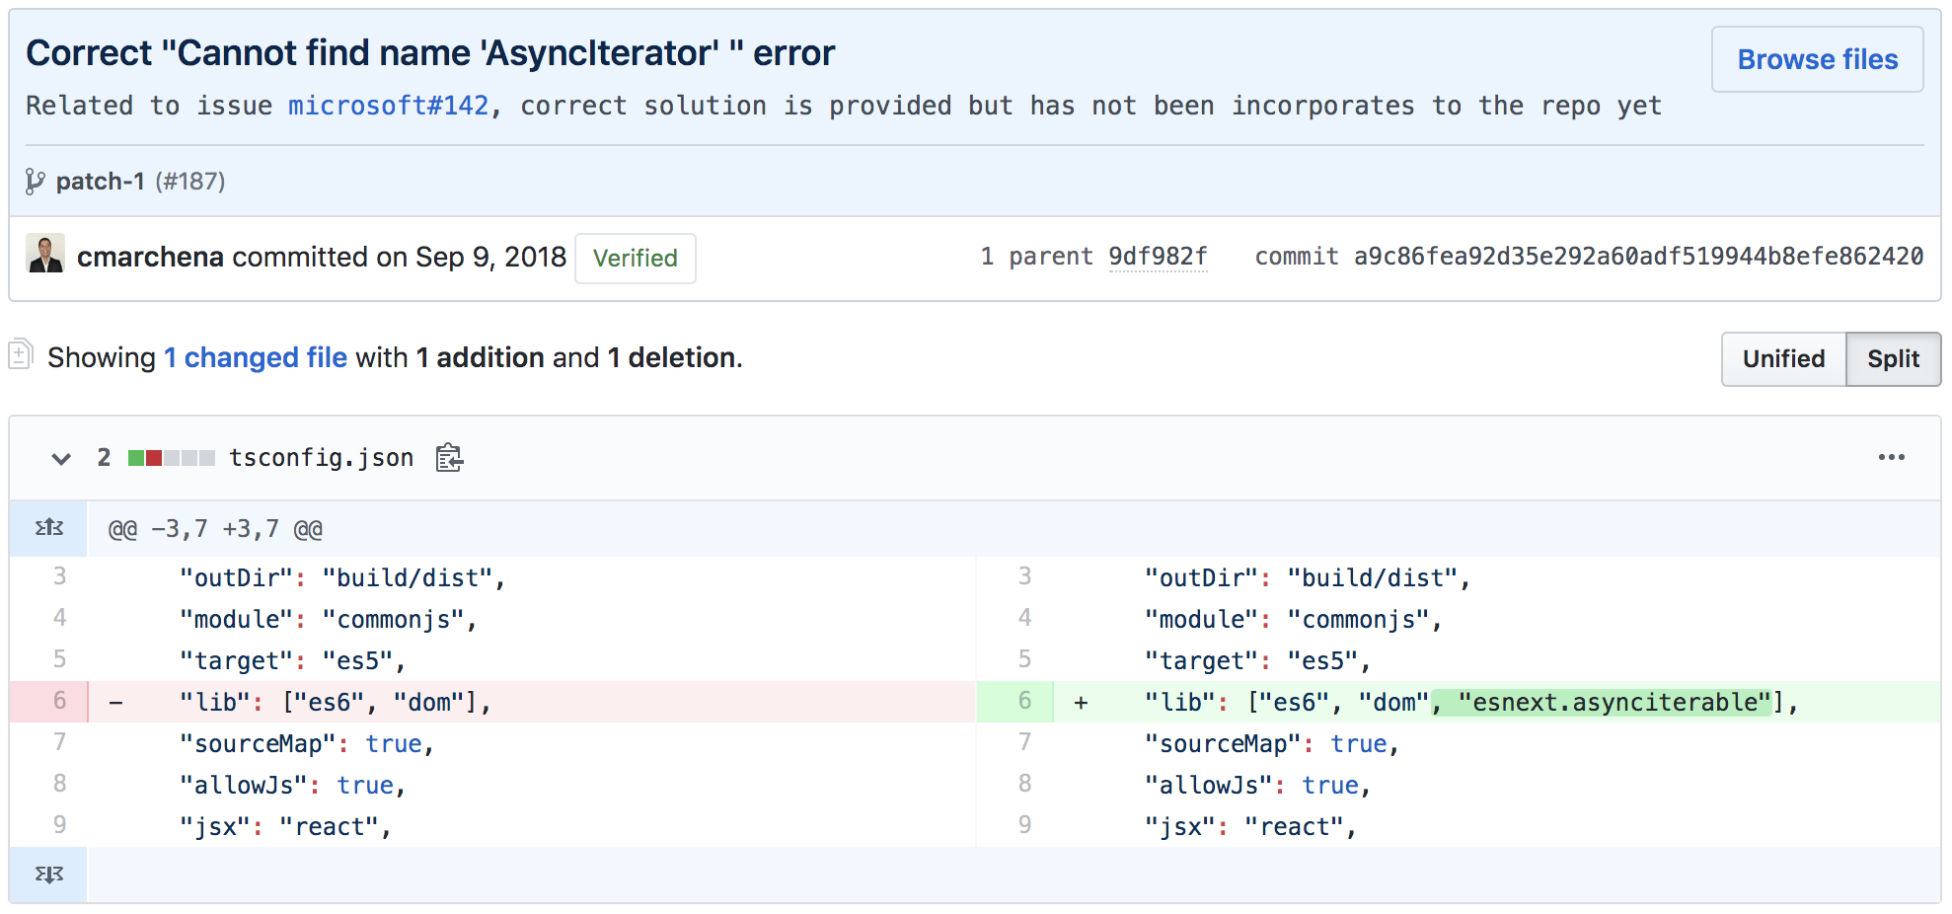Click the diffstat color blocks indicator

pyautogui.click(x=171, y=458)
